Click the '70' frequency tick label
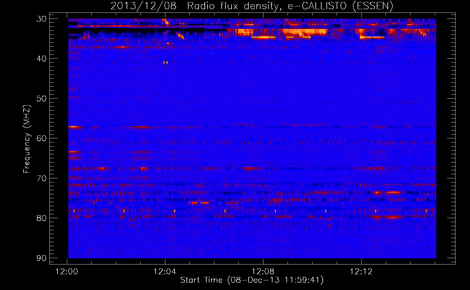 click(42, 178)
